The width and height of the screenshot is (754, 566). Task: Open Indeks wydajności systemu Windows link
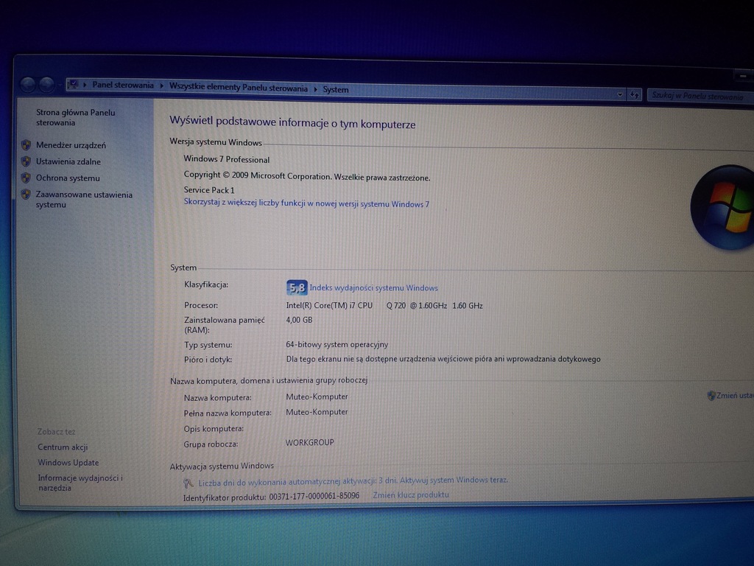point(373,288)
